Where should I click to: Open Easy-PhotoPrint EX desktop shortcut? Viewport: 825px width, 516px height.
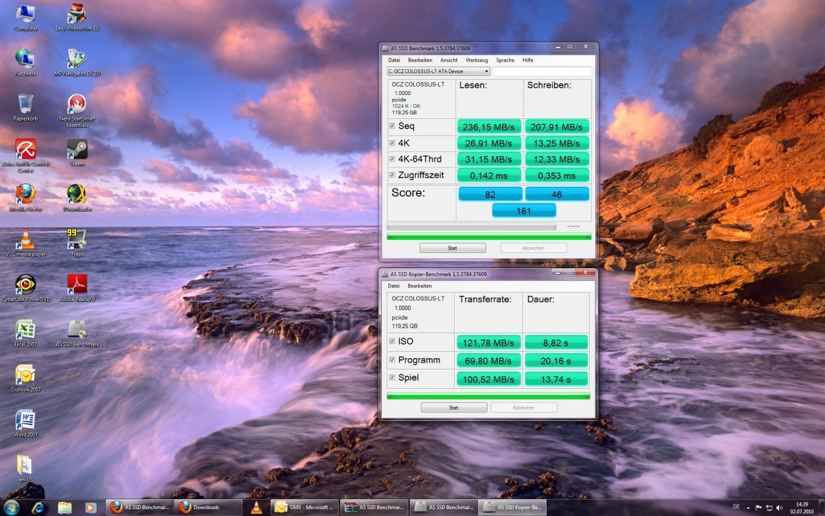coord(77,18)
